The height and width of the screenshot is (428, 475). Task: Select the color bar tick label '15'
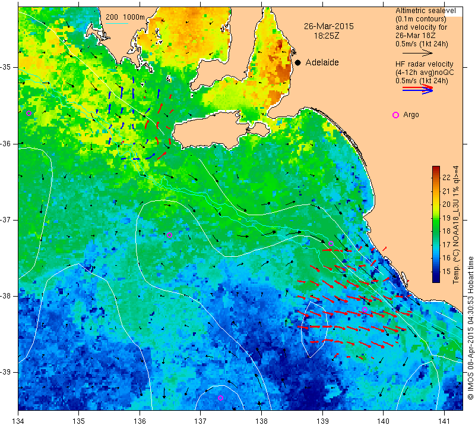click(x=446, y=271)
